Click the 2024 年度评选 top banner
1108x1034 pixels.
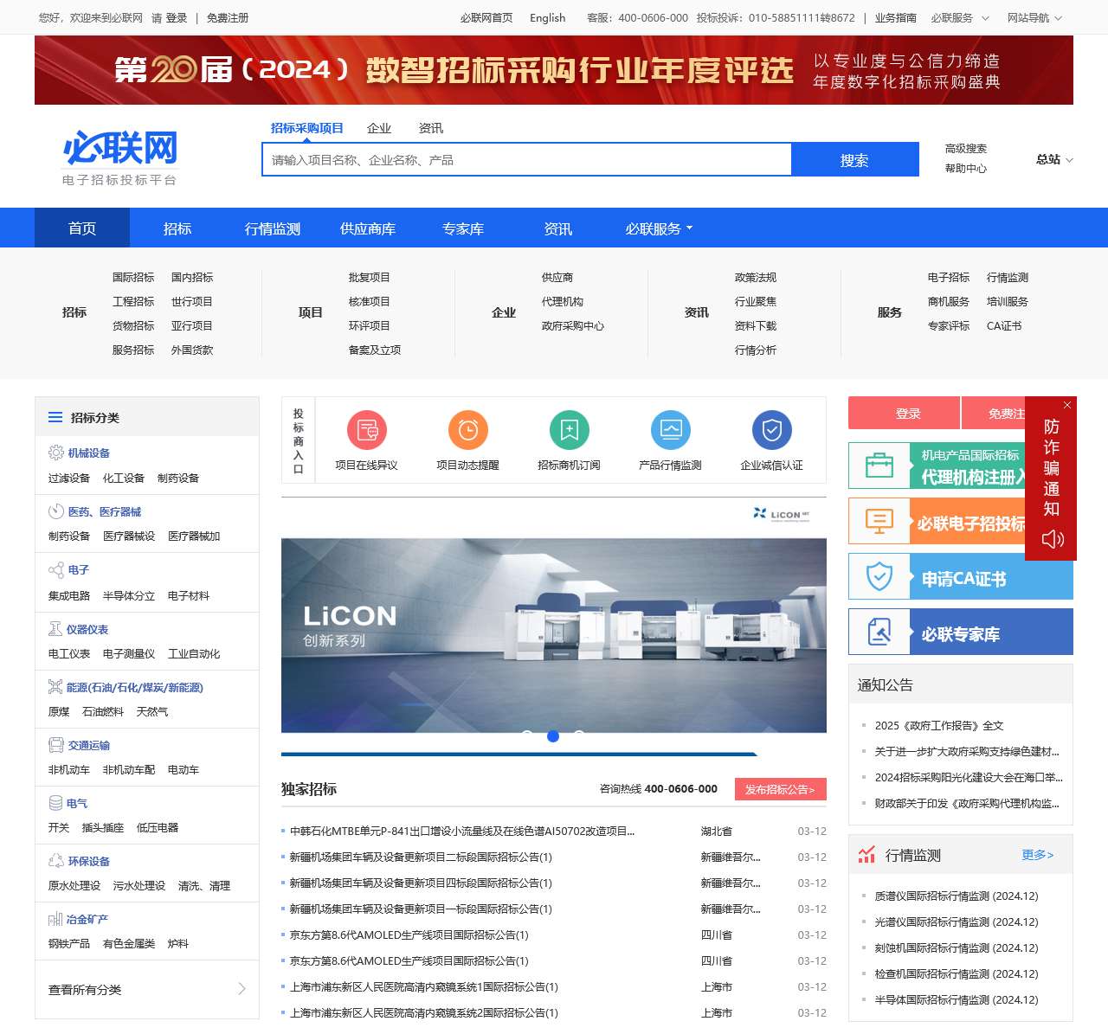[554, 70]
